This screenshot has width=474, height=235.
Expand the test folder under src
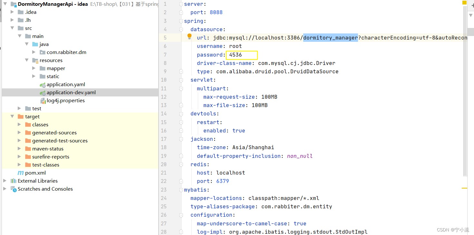click(20, 109)
